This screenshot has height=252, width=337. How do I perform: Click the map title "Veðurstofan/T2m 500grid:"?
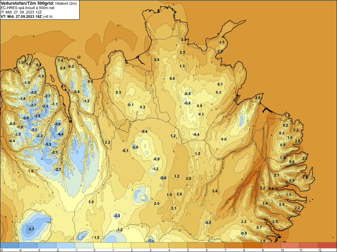pos(27,3)
